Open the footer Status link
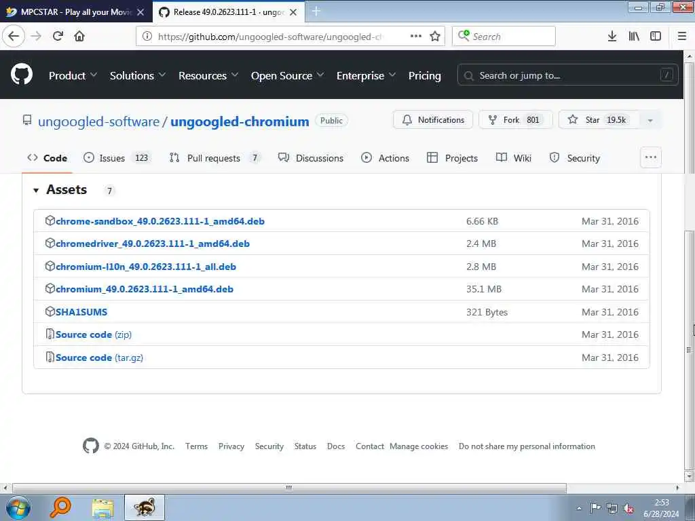The height and width of the screenshot is (521, 695). pyautogui.click(x=305, y=446)
